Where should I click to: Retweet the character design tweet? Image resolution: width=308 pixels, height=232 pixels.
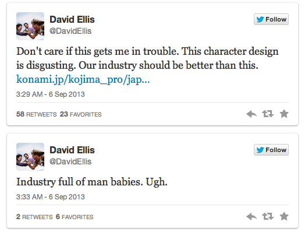[x=268, y=114]
